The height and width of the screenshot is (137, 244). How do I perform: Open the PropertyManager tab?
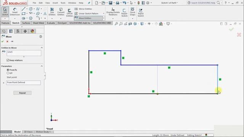[11, 31]
